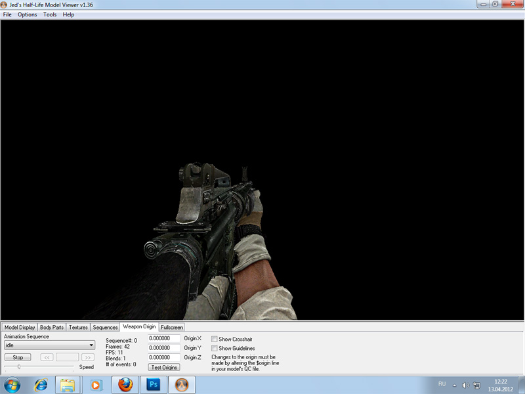
Task: Show hidden system tray icons
Action: (455, 384)
